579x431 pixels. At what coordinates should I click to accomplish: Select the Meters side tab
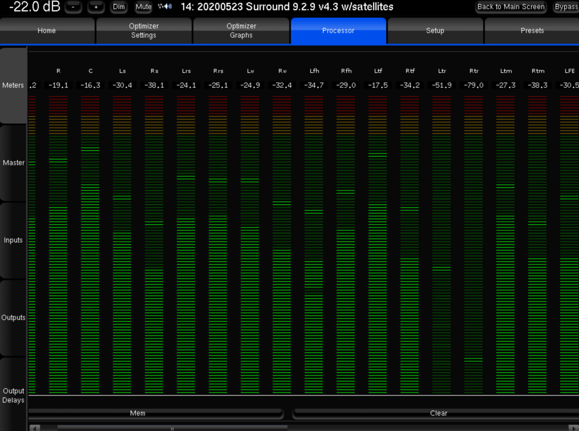click(13, 85)
